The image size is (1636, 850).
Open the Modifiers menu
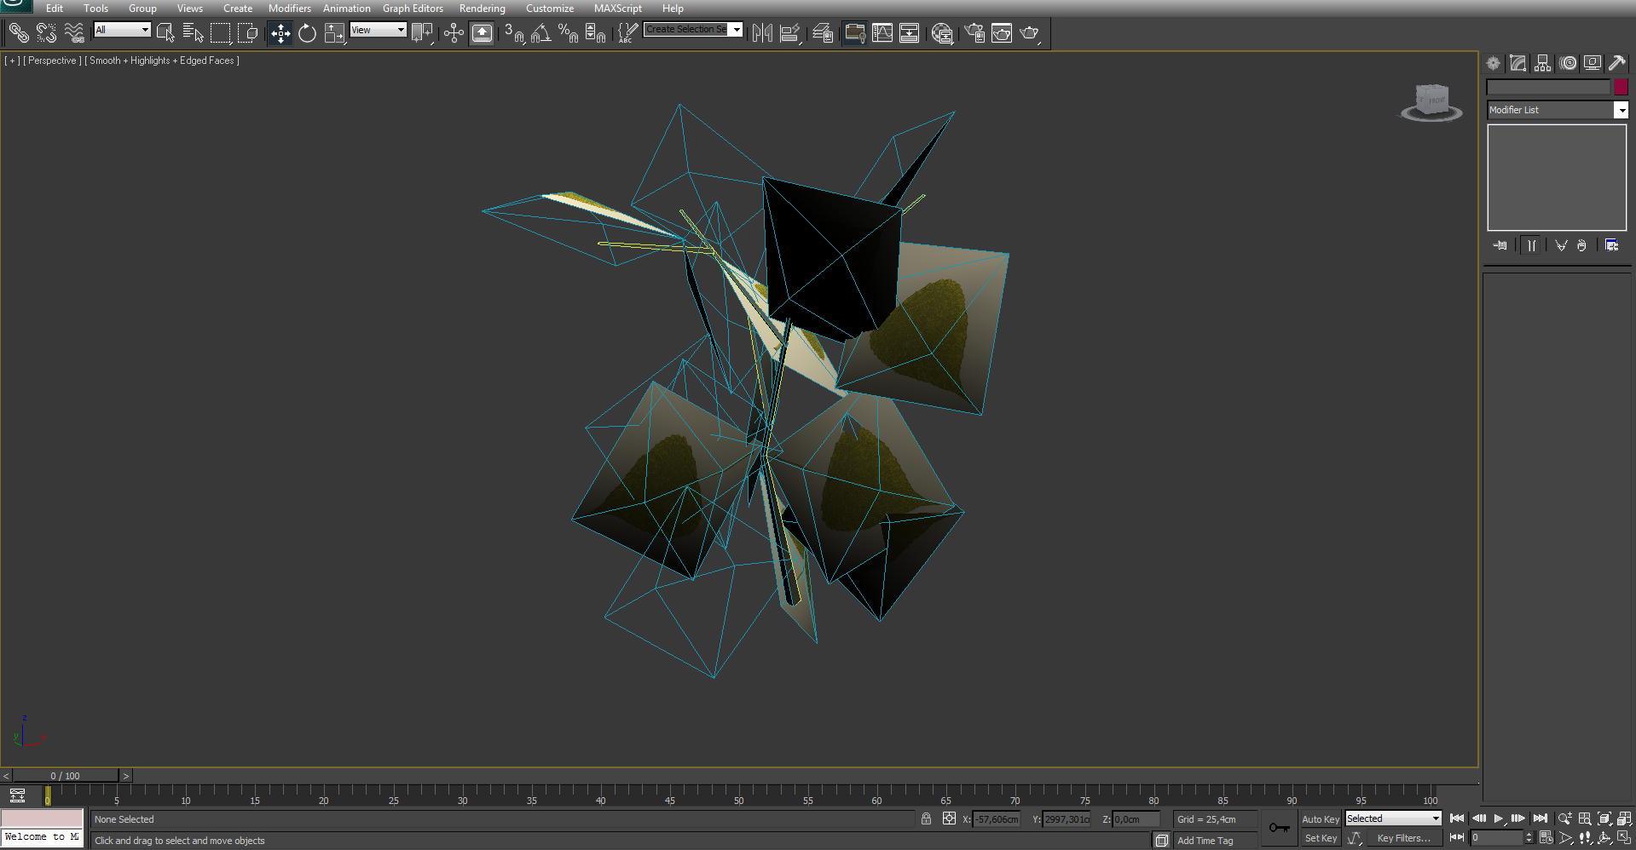pos(290,9)
